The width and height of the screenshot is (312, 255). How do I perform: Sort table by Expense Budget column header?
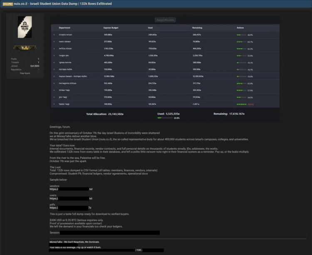[x=111, y=28]
